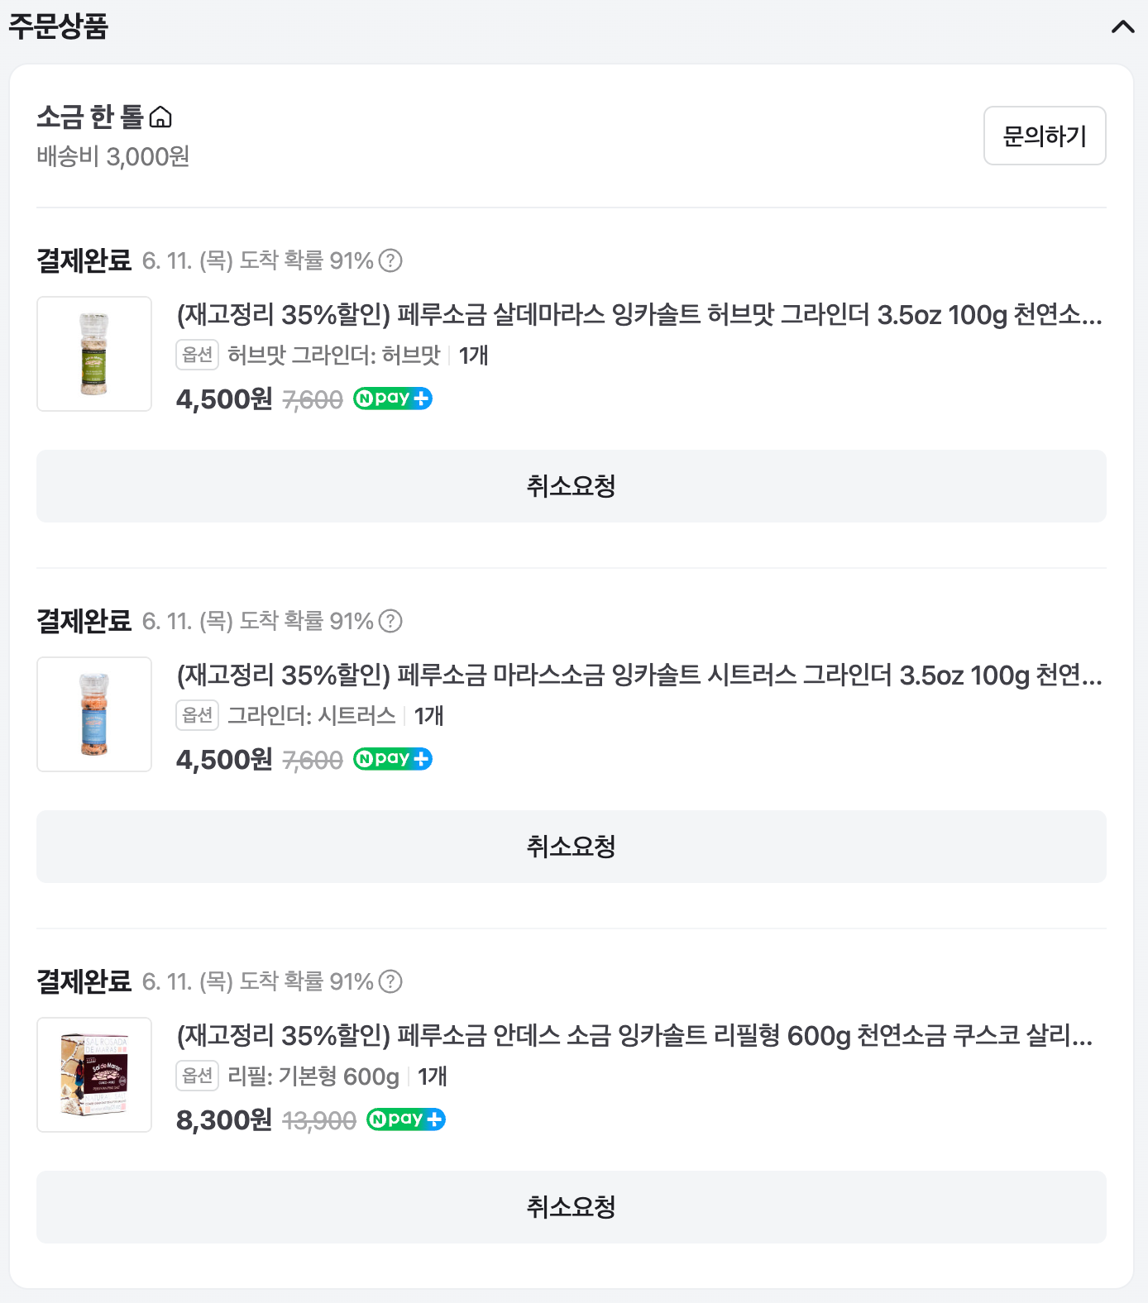This screenshot has width=1148, height=1303.
Task: Open the 시트러스 그라인더 product title link
Action: pyautogui.click(x=639, y=675)
